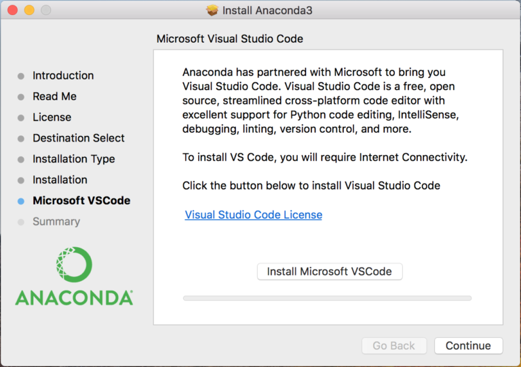521x367 pixels.
Task: Select the Installation Type step
Action: coord(73,159)
